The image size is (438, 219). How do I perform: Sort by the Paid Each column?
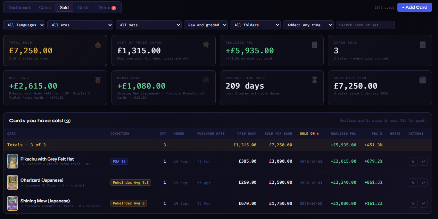[x=247, y=134]
